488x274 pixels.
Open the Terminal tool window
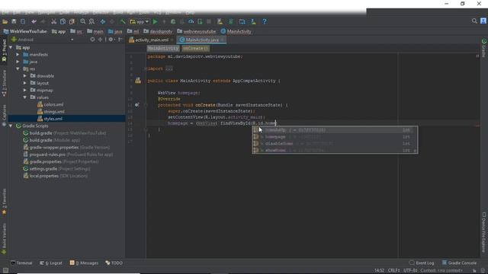[21, 263]
